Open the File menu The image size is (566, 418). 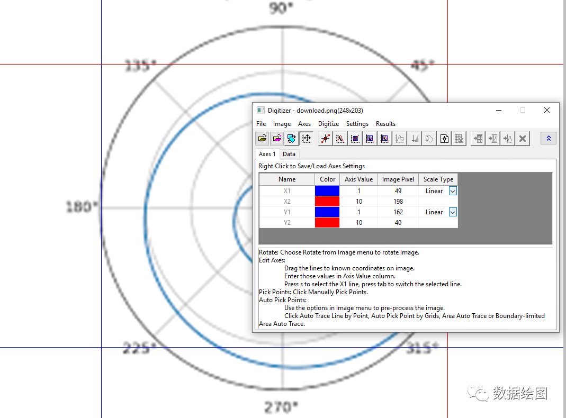261,124
